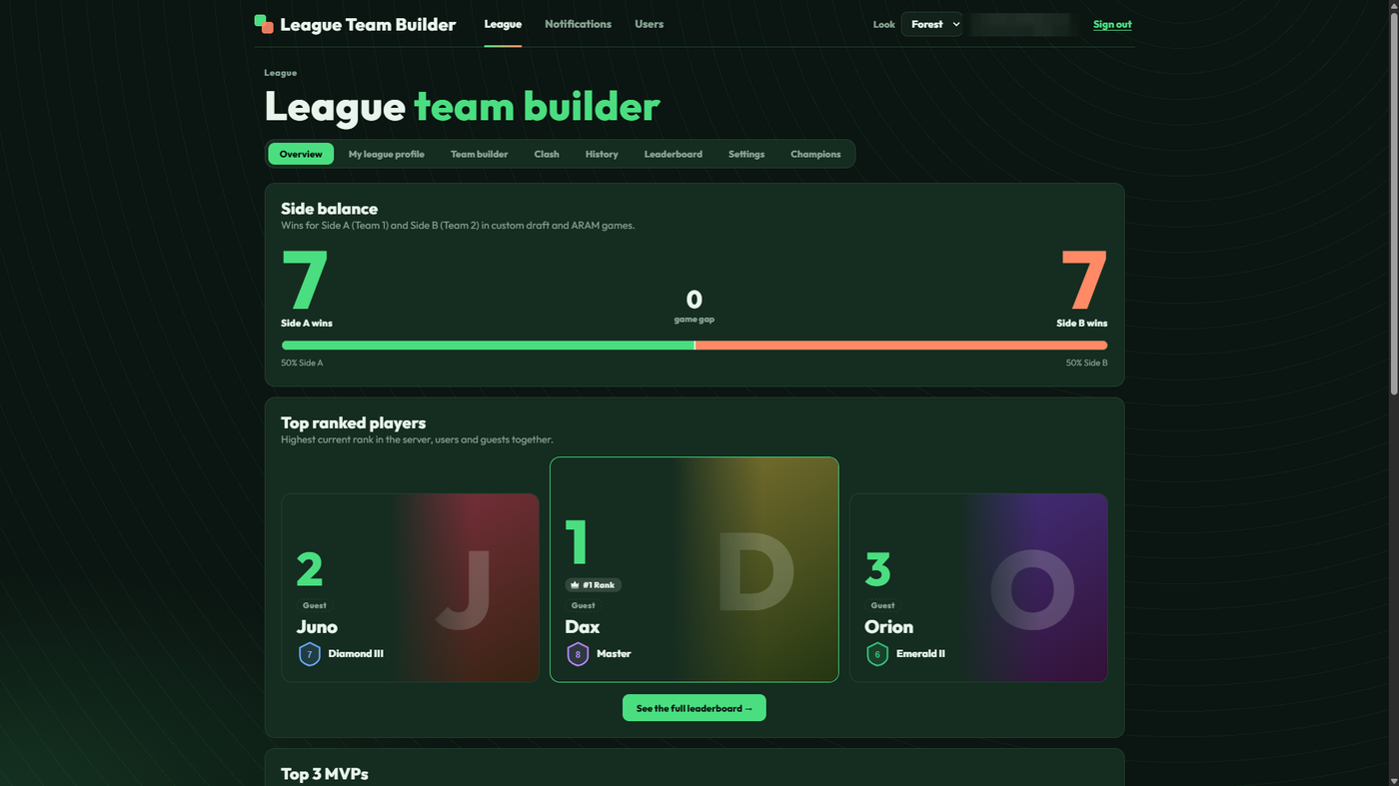Click the Sign out link
1399x786 pixels.
(1112, 24)
